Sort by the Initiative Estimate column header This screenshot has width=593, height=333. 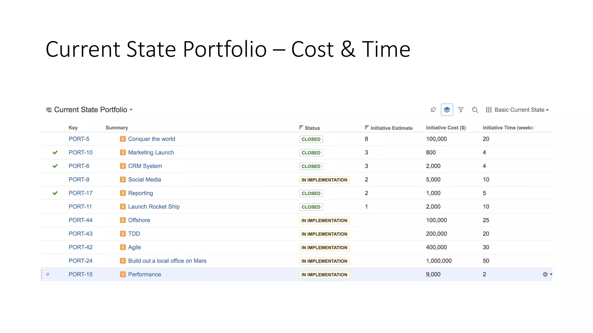click(x=391, y=128)
